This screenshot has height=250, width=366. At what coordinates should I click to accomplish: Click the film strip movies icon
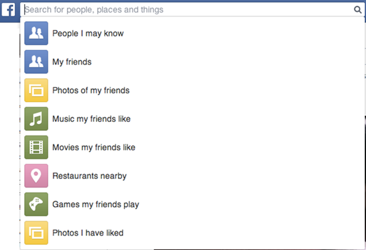[x=36, y=148]
